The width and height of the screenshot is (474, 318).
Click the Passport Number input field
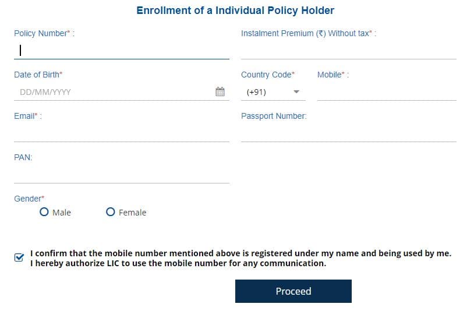348,133
